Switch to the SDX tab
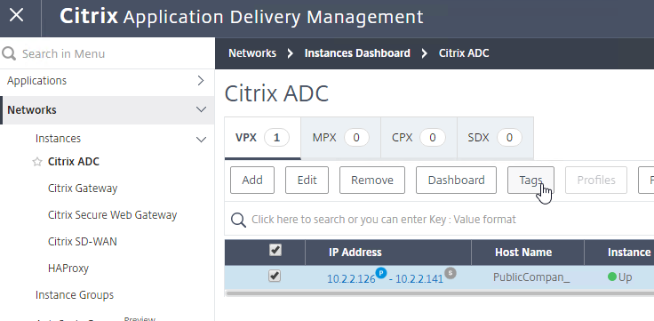The height and width of the screenshot is (321, 654). pos(495,138)
